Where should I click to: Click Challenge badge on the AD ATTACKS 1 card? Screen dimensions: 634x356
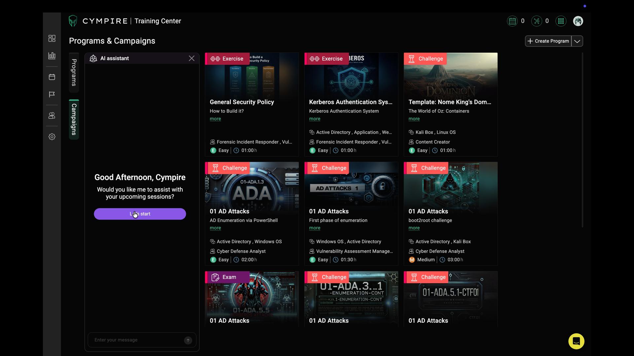coord(327,168)
